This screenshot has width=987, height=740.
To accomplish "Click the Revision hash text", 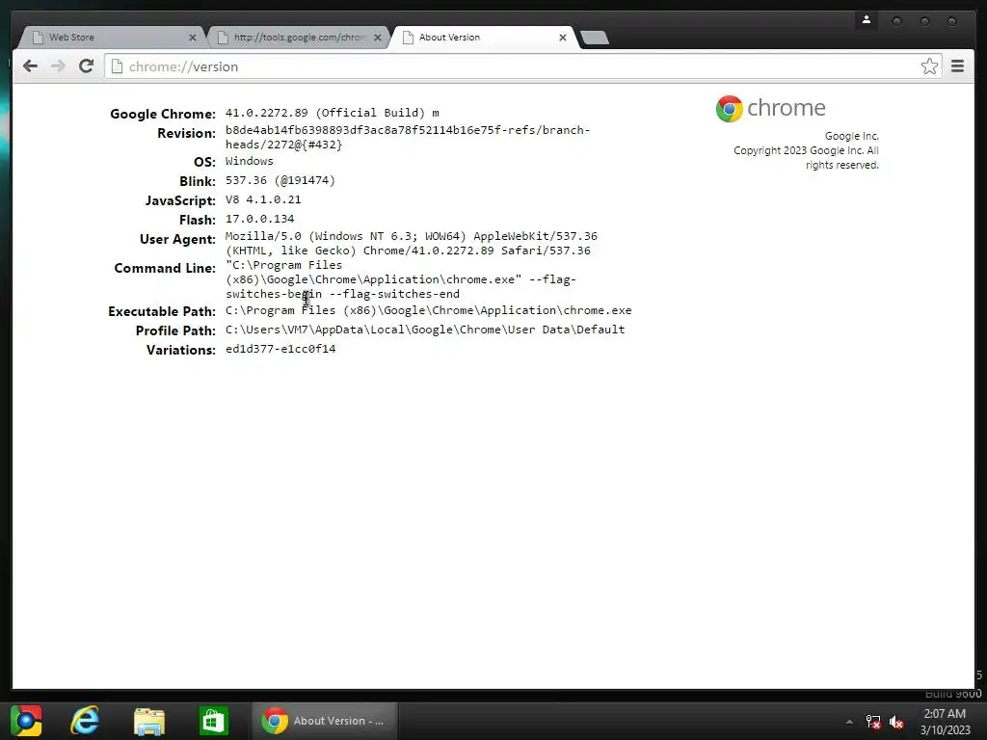I will click(408, 137).
